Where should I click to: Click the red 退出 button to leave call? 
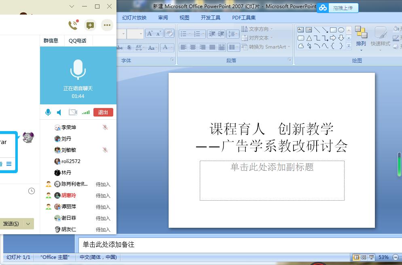coord(103,112)
